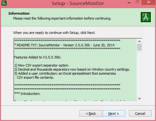Viewport: 156px width, 121px height.
Task: Click the 'Features Added to V3.5.0.306' line
Action: pyautogui.click(x=38, y=57)
